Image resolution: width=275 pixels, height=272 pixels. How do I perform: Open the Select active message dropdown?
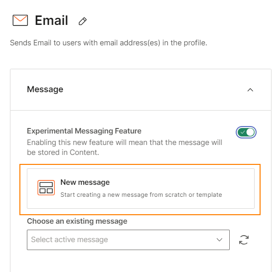pos(128,240)
